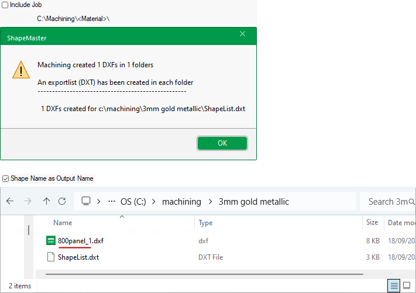416x293 pixels.
Task: Uncheck Shape Name as Output Name
Action: point(6,178)
